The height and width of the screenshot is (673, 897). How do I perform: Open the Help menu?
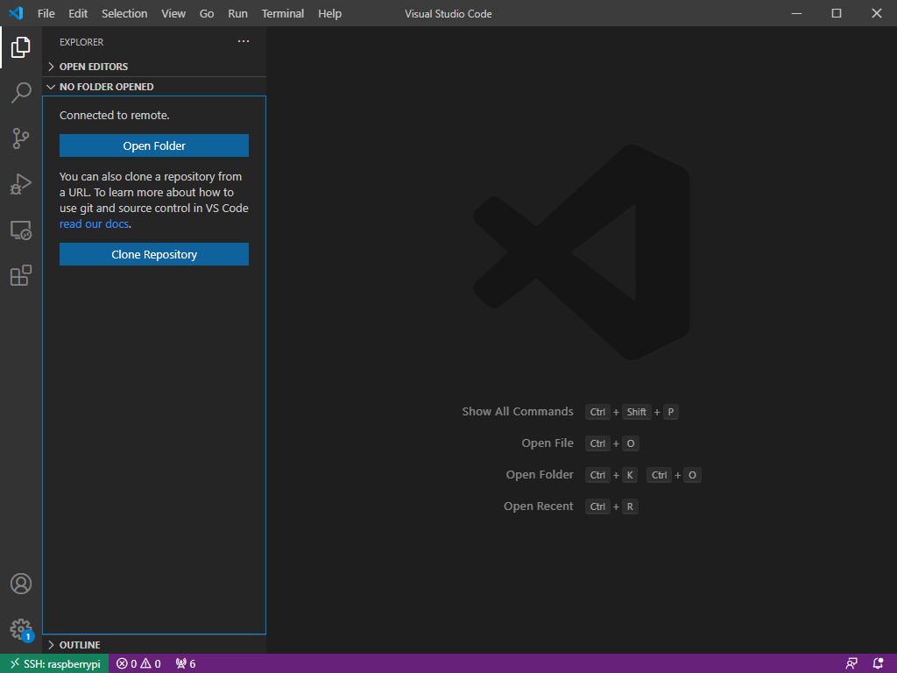329,13
